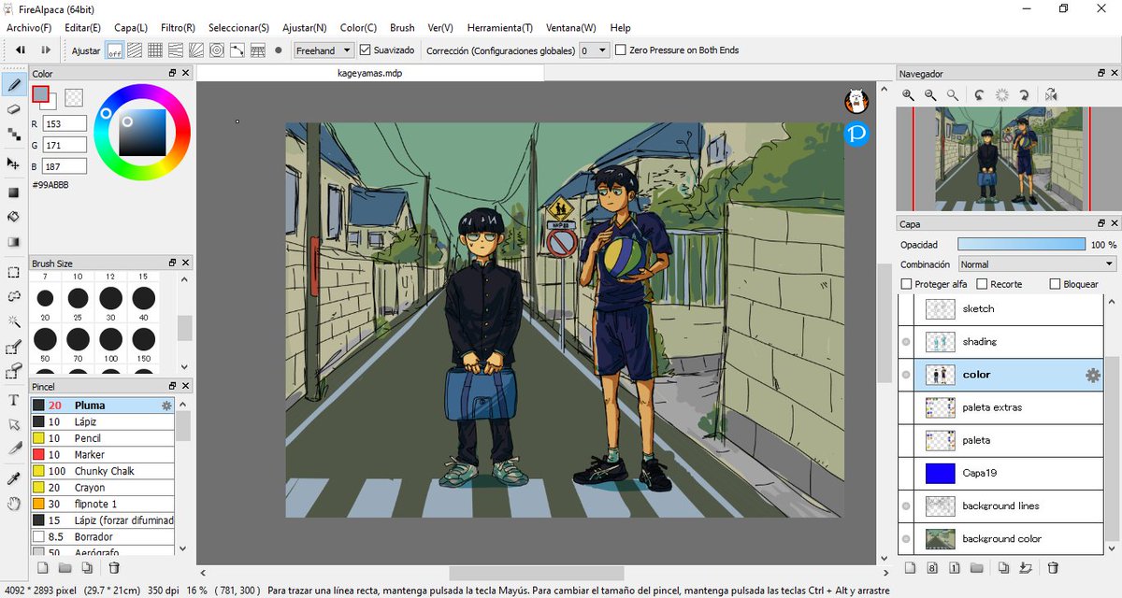Open the Archivo menu
The image size is (1122, 598).
(29, 27)
